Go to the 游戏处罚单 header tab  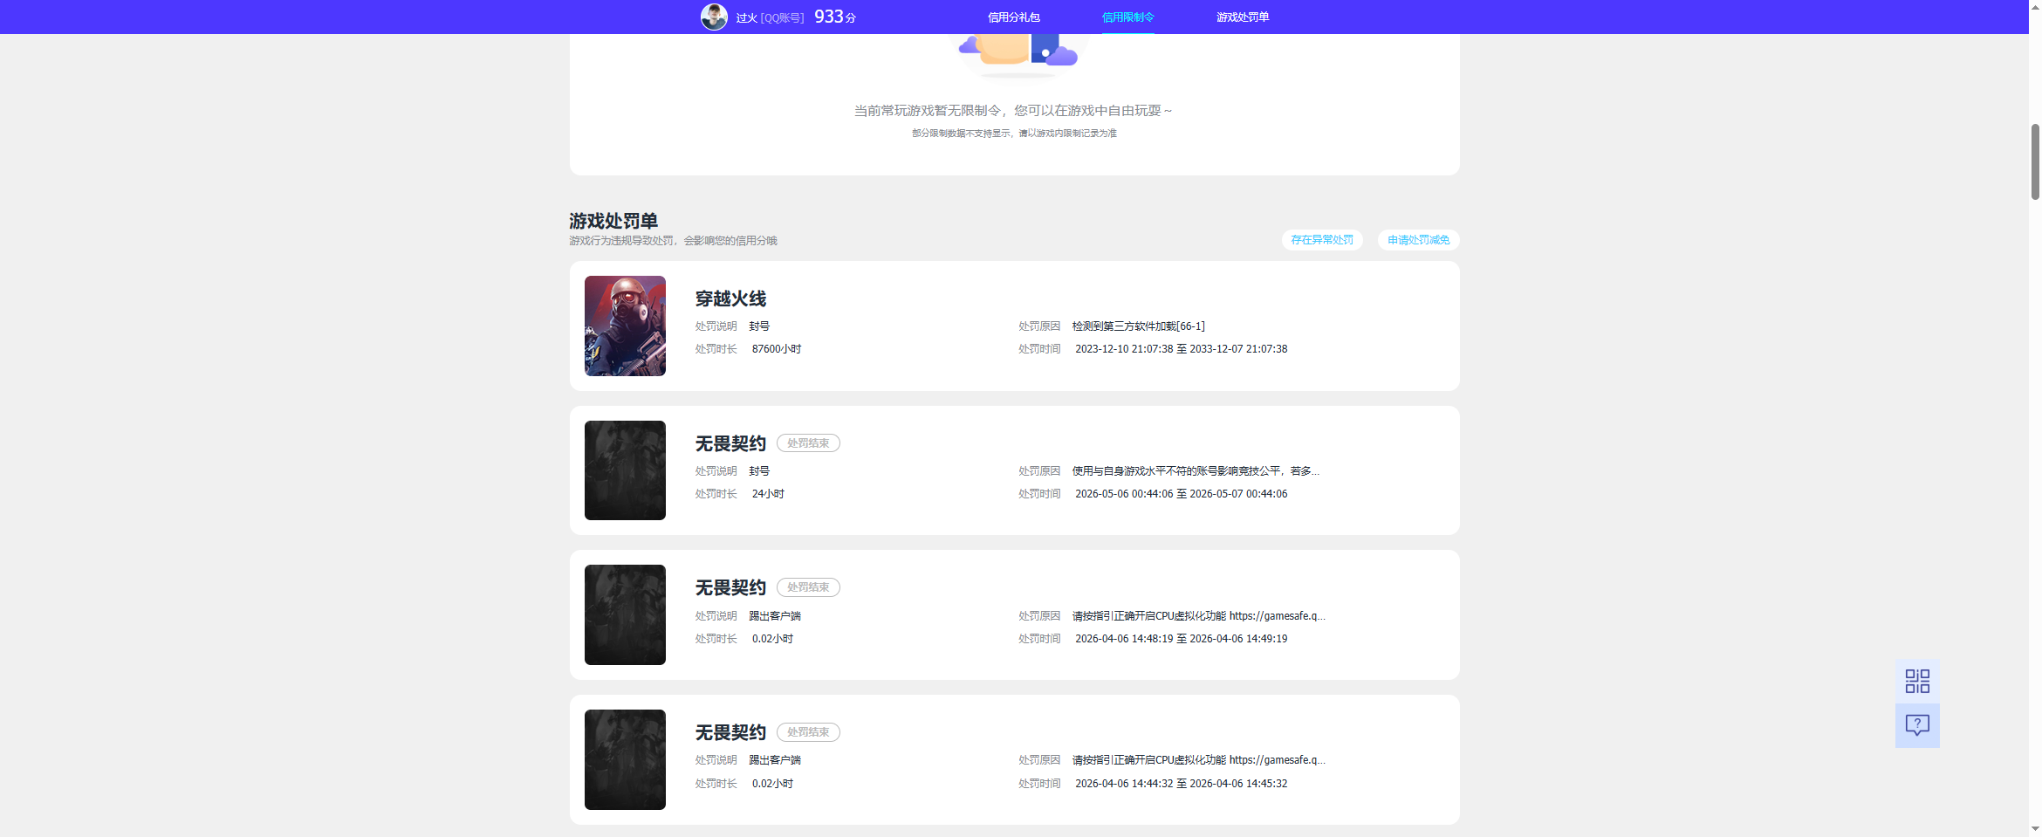point(1243,17)
